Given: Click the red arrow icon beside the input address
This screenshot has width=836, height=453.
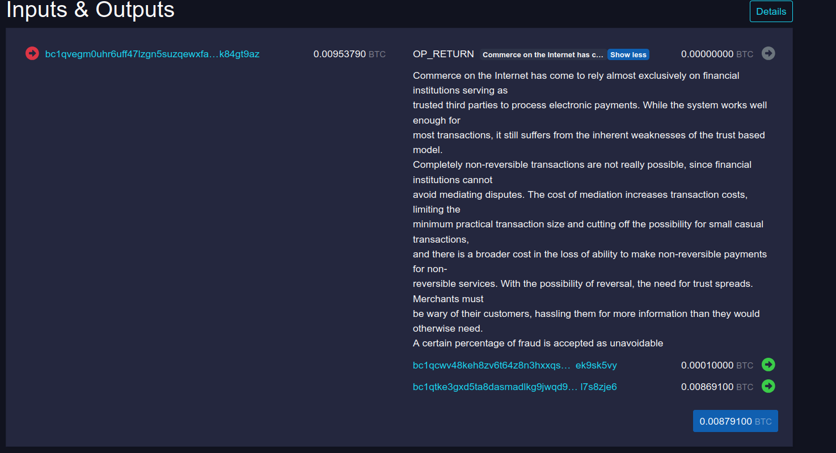Looking at the screenshot, I should pyautogui.click(x=32, y=53).
